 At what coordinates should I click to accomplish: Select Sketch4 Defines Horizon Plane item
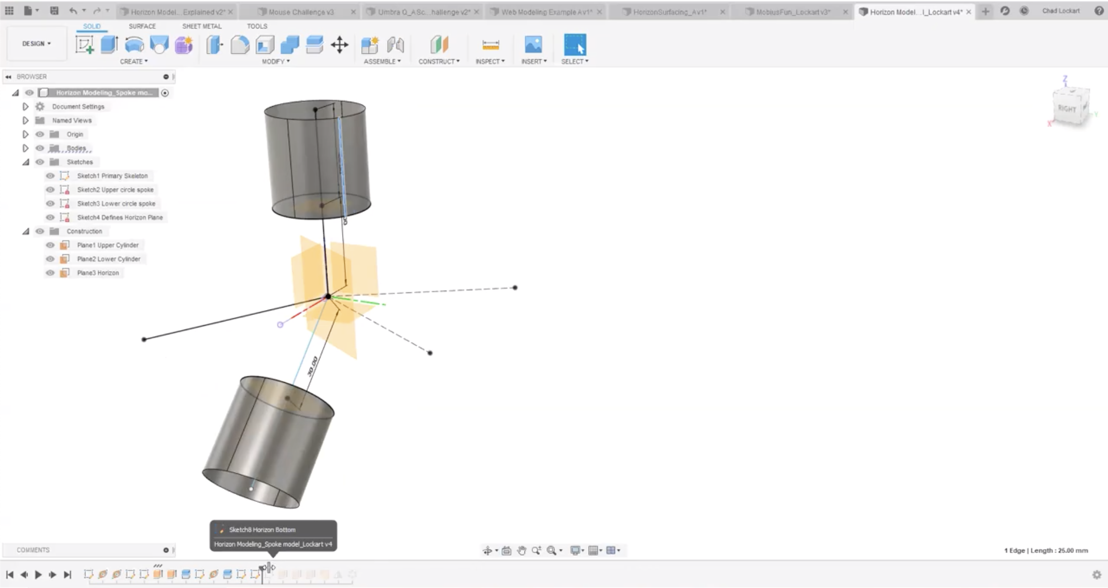(x=120, y=218)
